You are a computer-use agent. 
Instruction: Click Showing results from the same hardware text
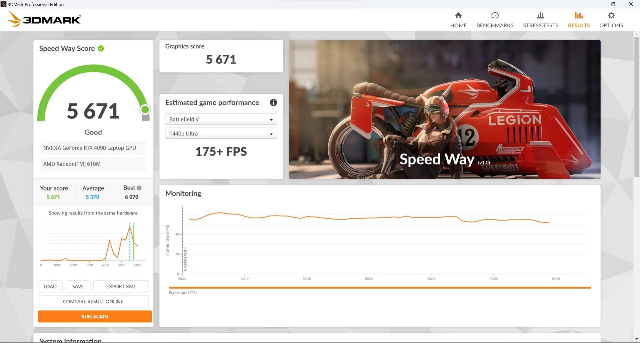[x=93, y=213]
